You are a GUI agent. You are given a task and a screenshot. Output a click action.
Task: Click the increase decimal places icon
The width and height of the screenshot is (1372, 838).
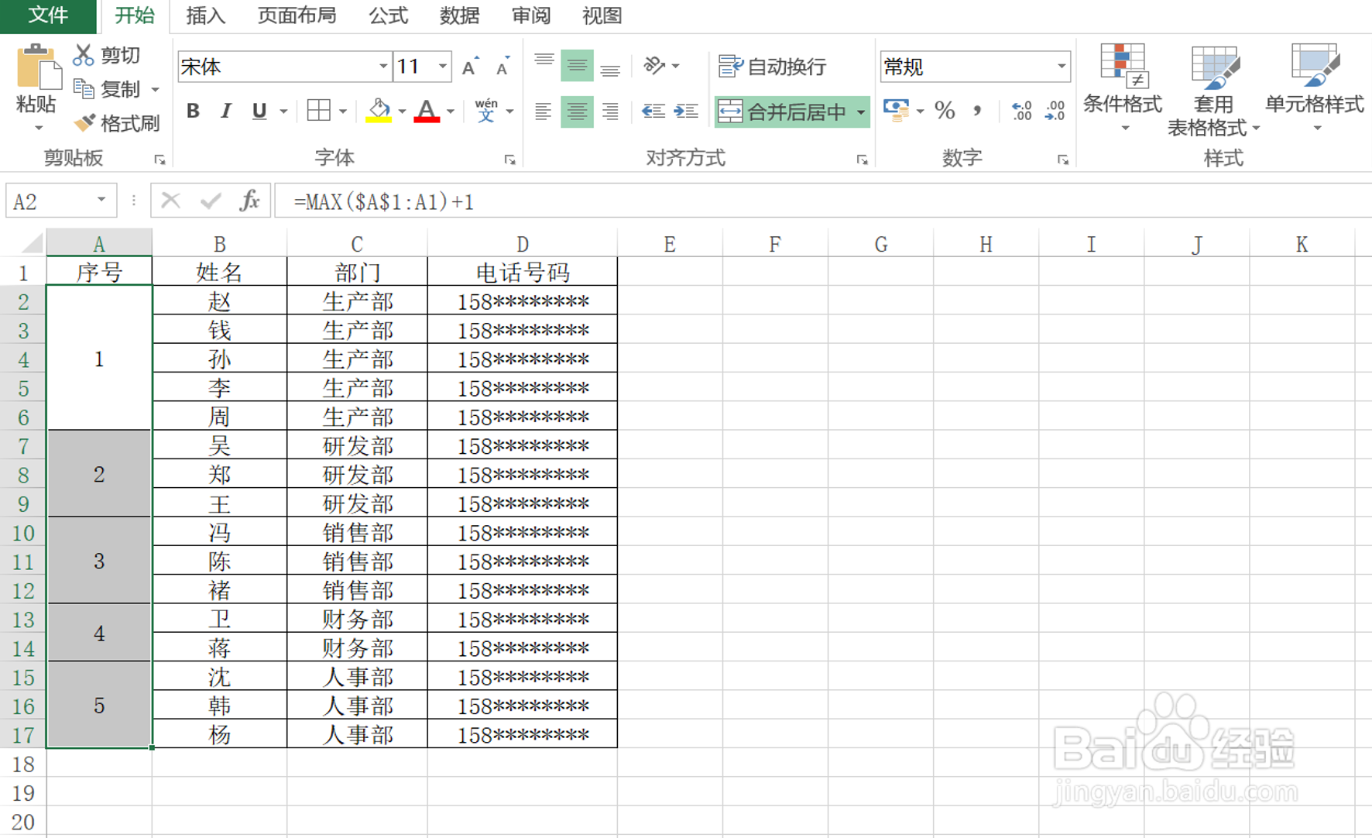(x=1020, y=112)
